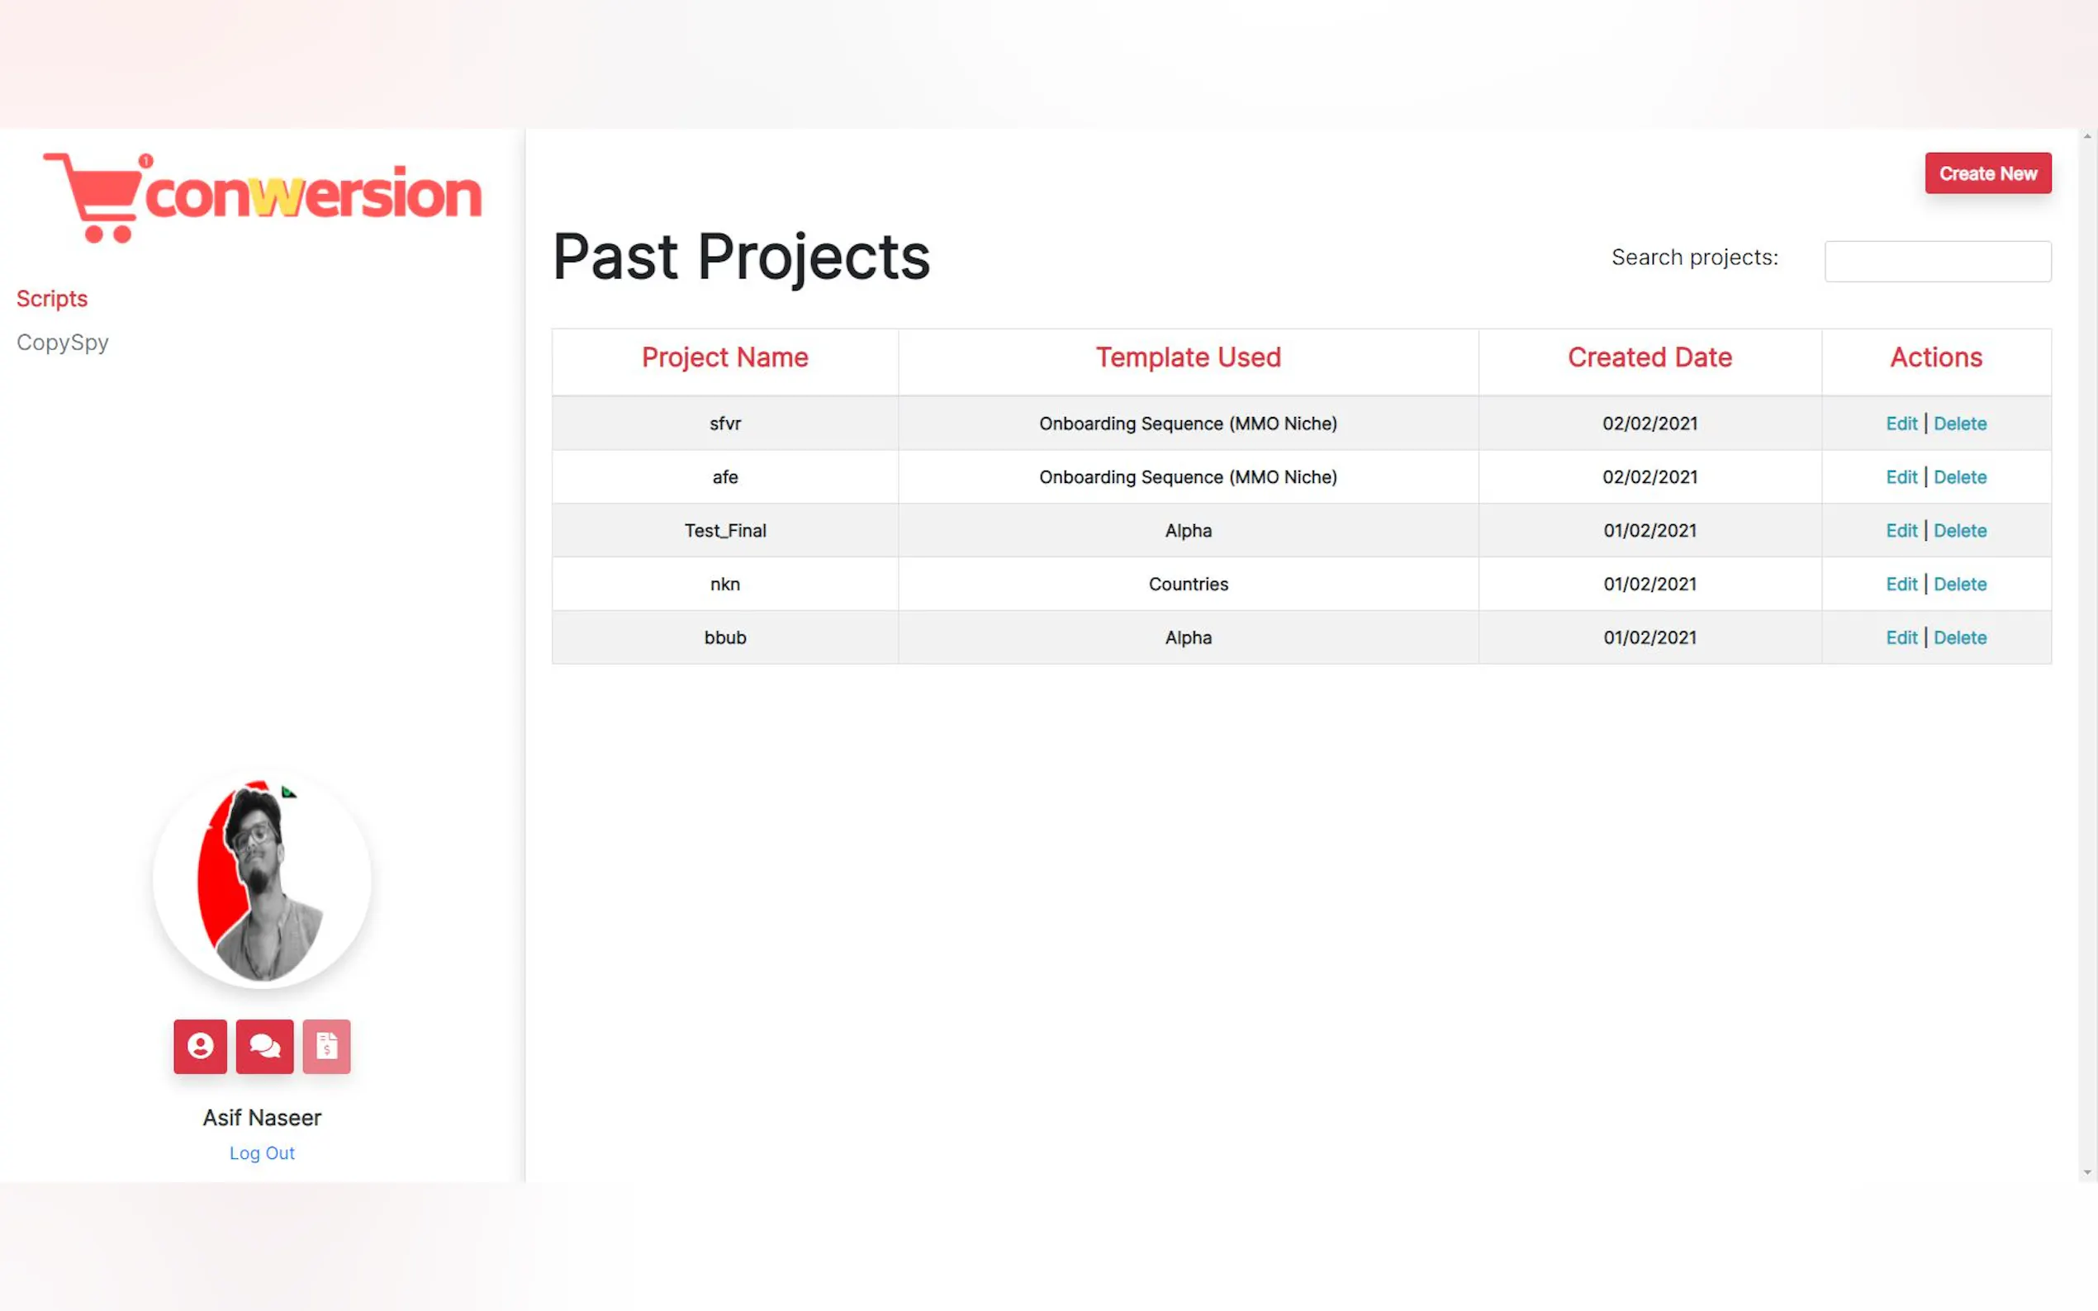The width and height of the screenshot is (2098, 1311).
Task: Edit the Test_Final project
Action: click(x=1901, y=531)
